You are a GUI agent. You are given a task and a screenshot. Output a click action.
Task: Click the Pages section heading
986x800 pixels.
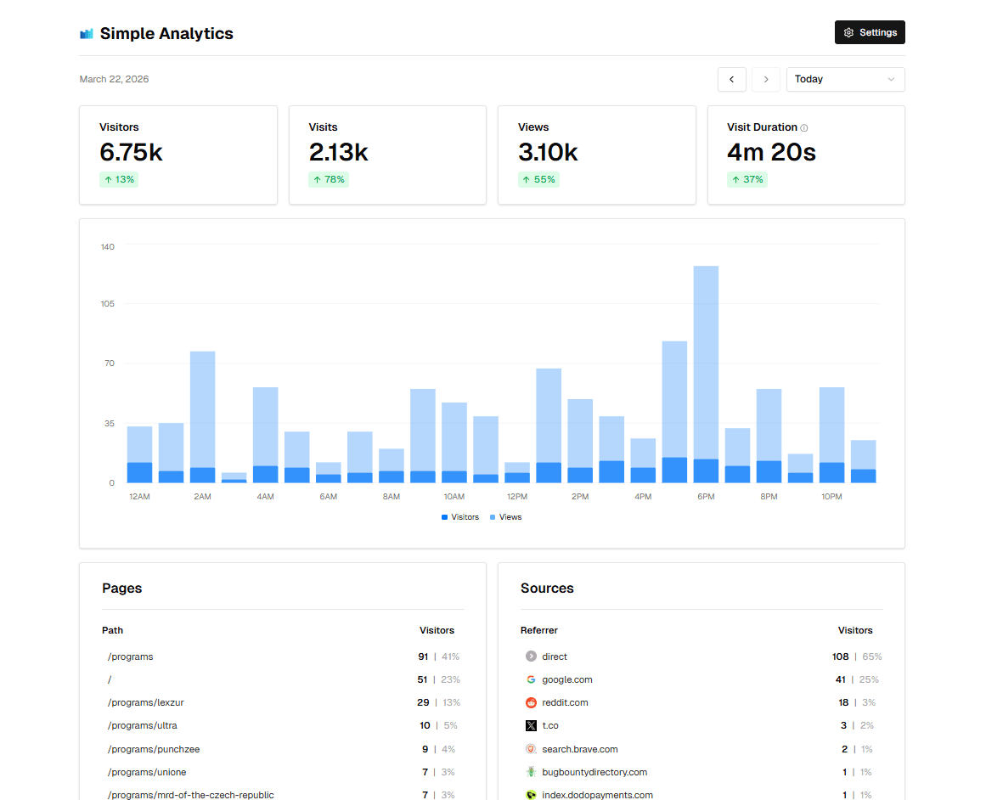tap(122, 588)
